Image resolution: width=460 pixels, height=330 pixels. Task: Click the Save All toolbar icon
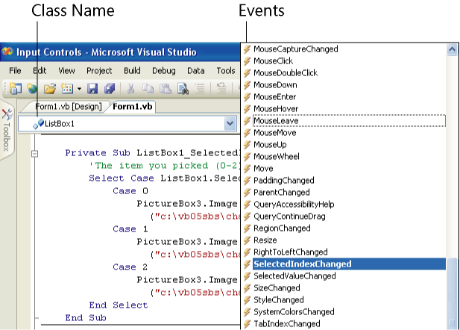click(109, 89)
